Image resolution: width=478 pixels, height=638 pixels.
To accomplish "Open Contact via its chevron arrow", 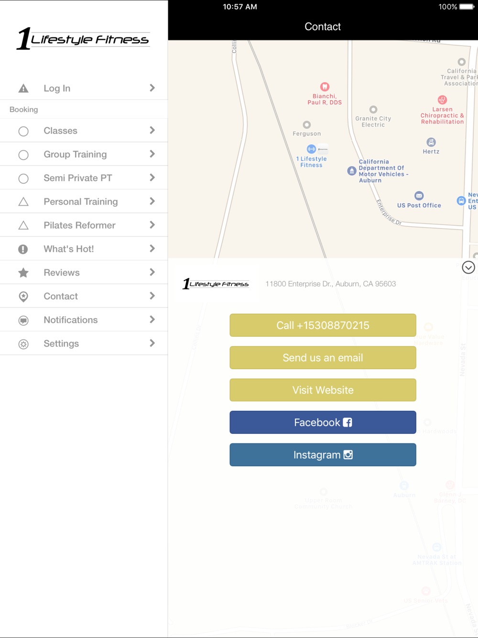I will coord(152,296).
